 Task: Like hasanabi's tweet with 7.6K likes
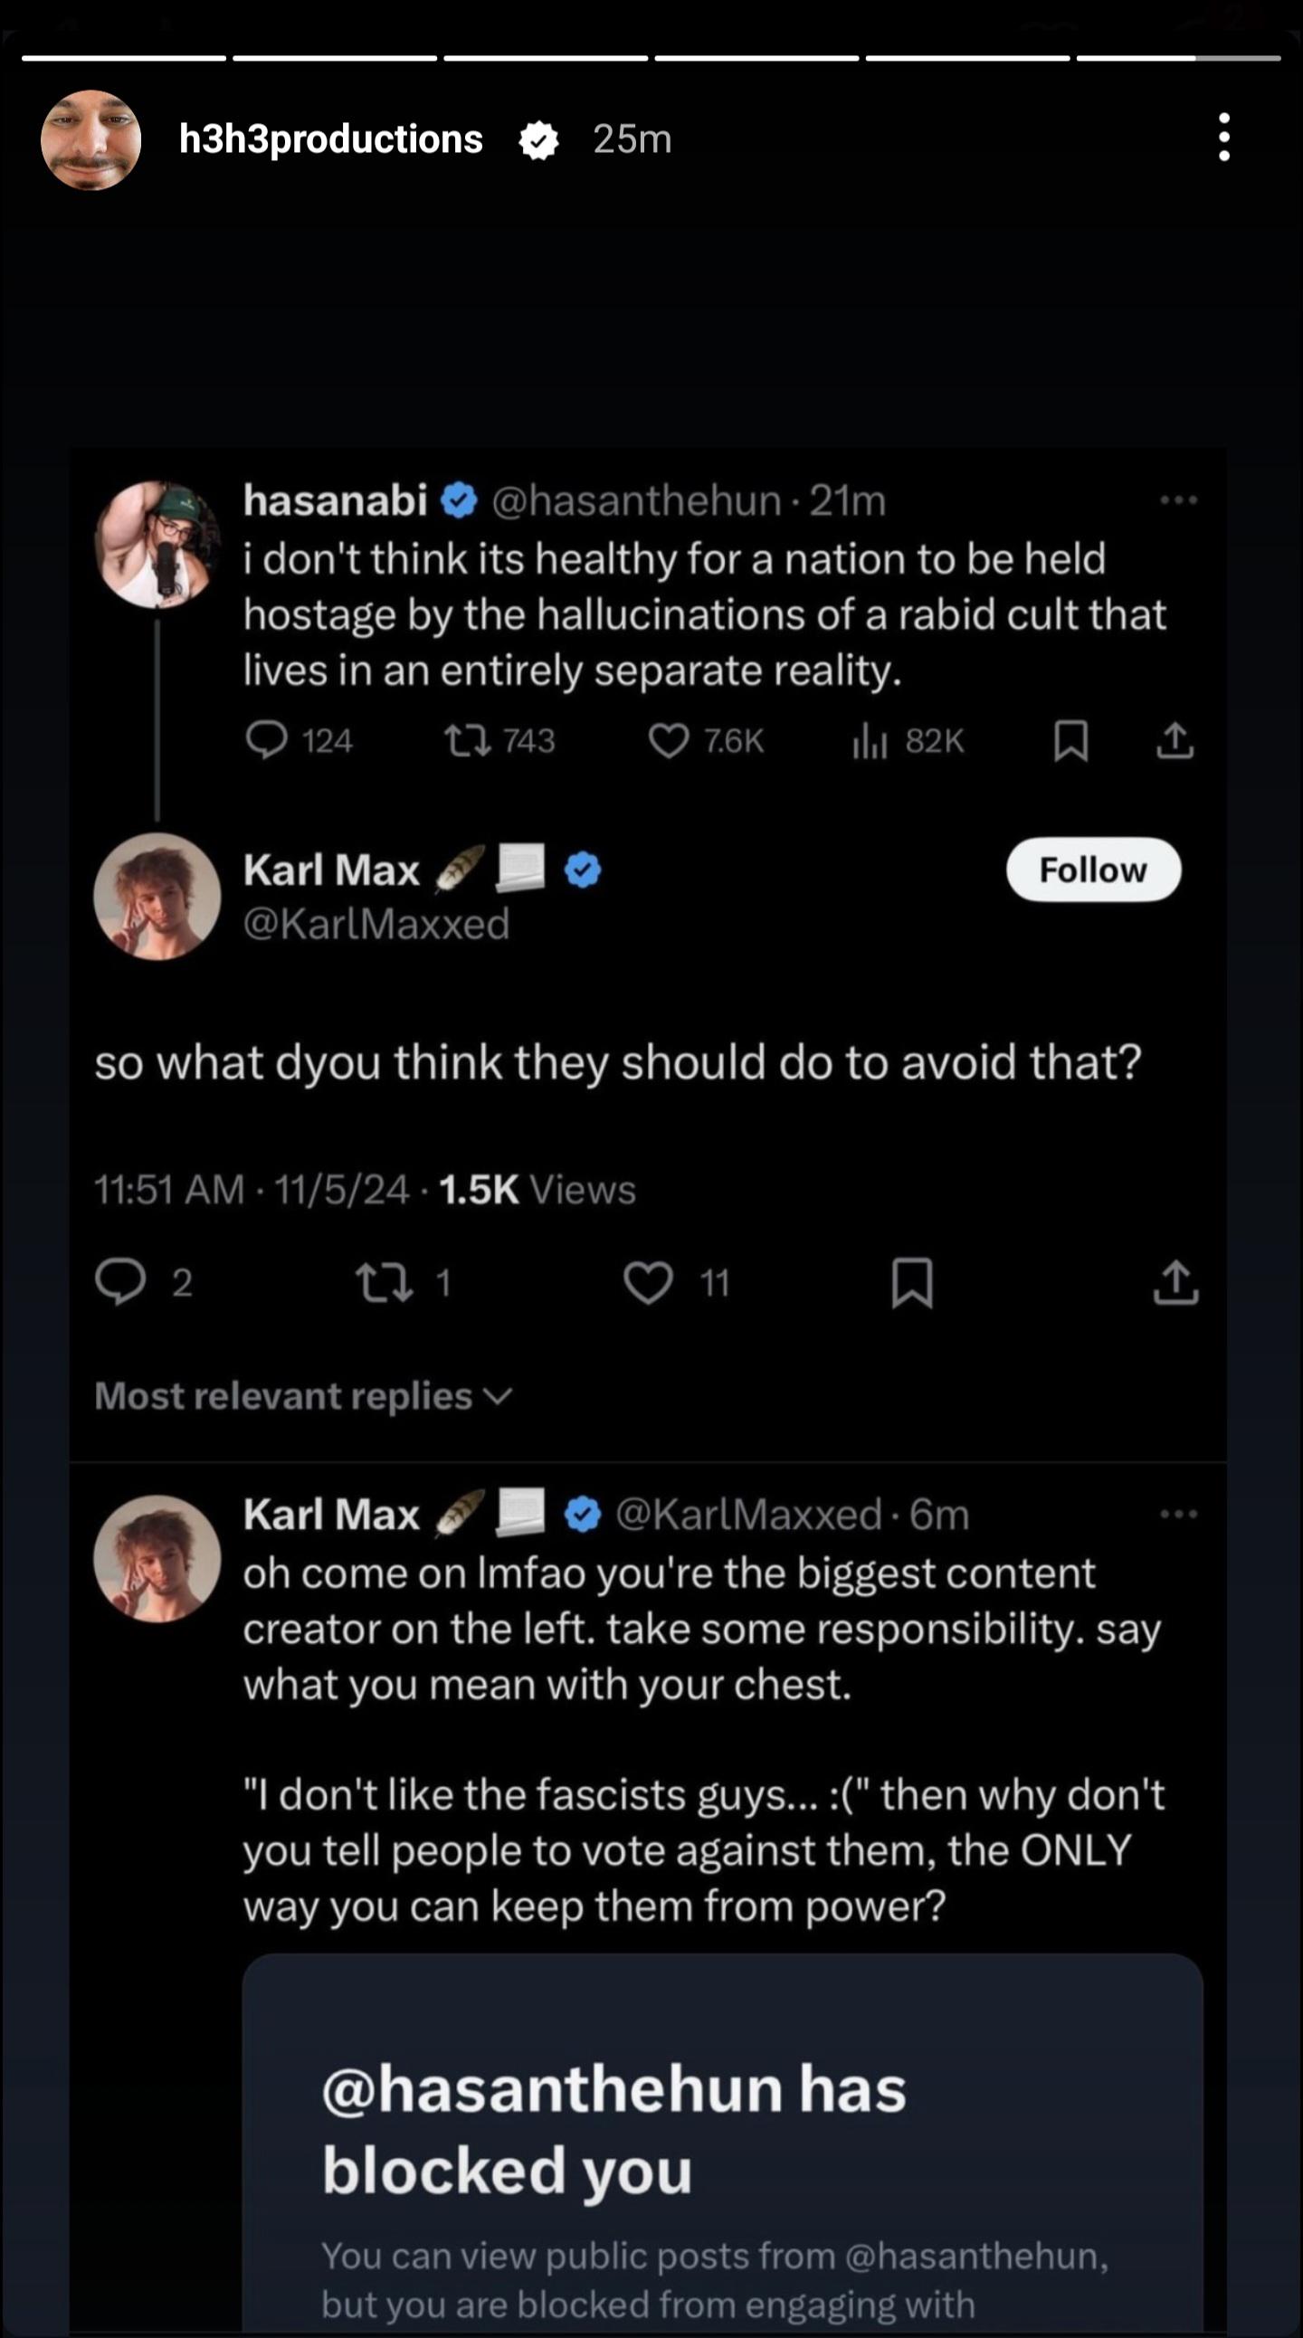[x=669, y=741]
